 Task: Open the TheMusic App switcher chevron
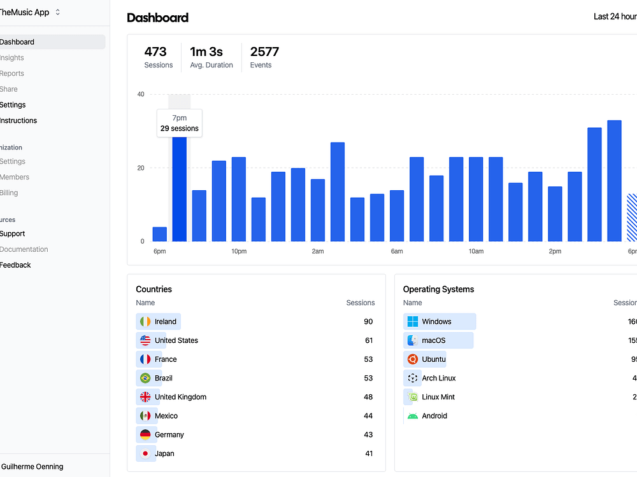(58, 12)
